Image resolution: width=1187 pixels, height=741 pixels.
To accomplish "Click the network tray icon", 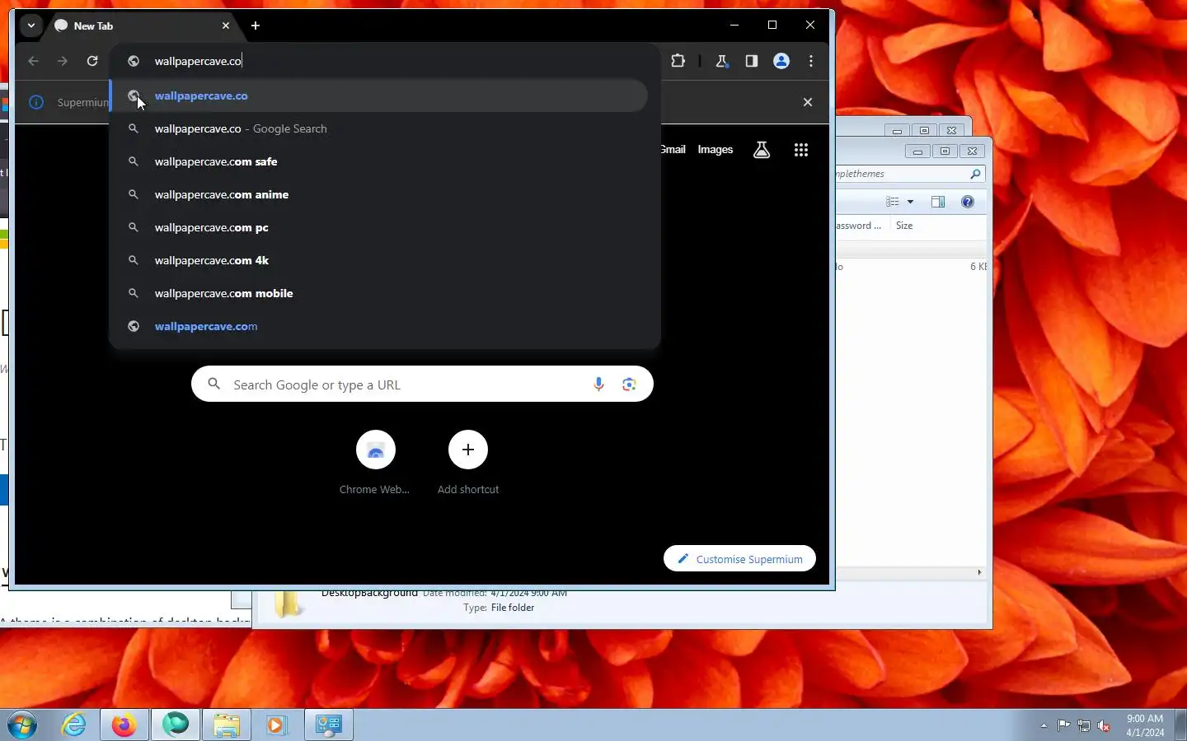I will coord(1084,725).
